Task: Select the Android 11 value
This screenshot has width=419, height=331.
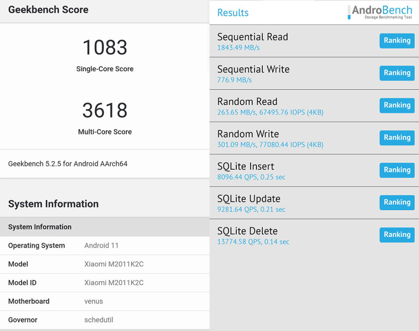Action: point(101,245)
